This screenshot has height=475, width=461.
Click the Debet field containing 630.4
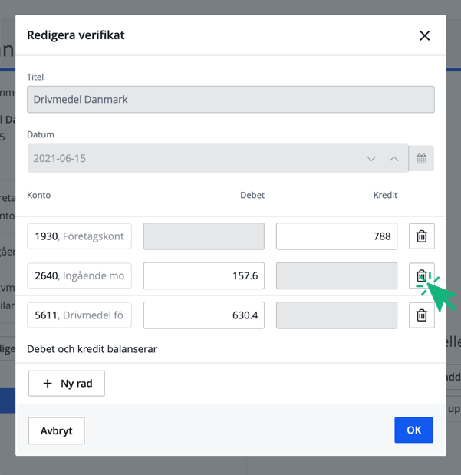click(x=203, y=315)
